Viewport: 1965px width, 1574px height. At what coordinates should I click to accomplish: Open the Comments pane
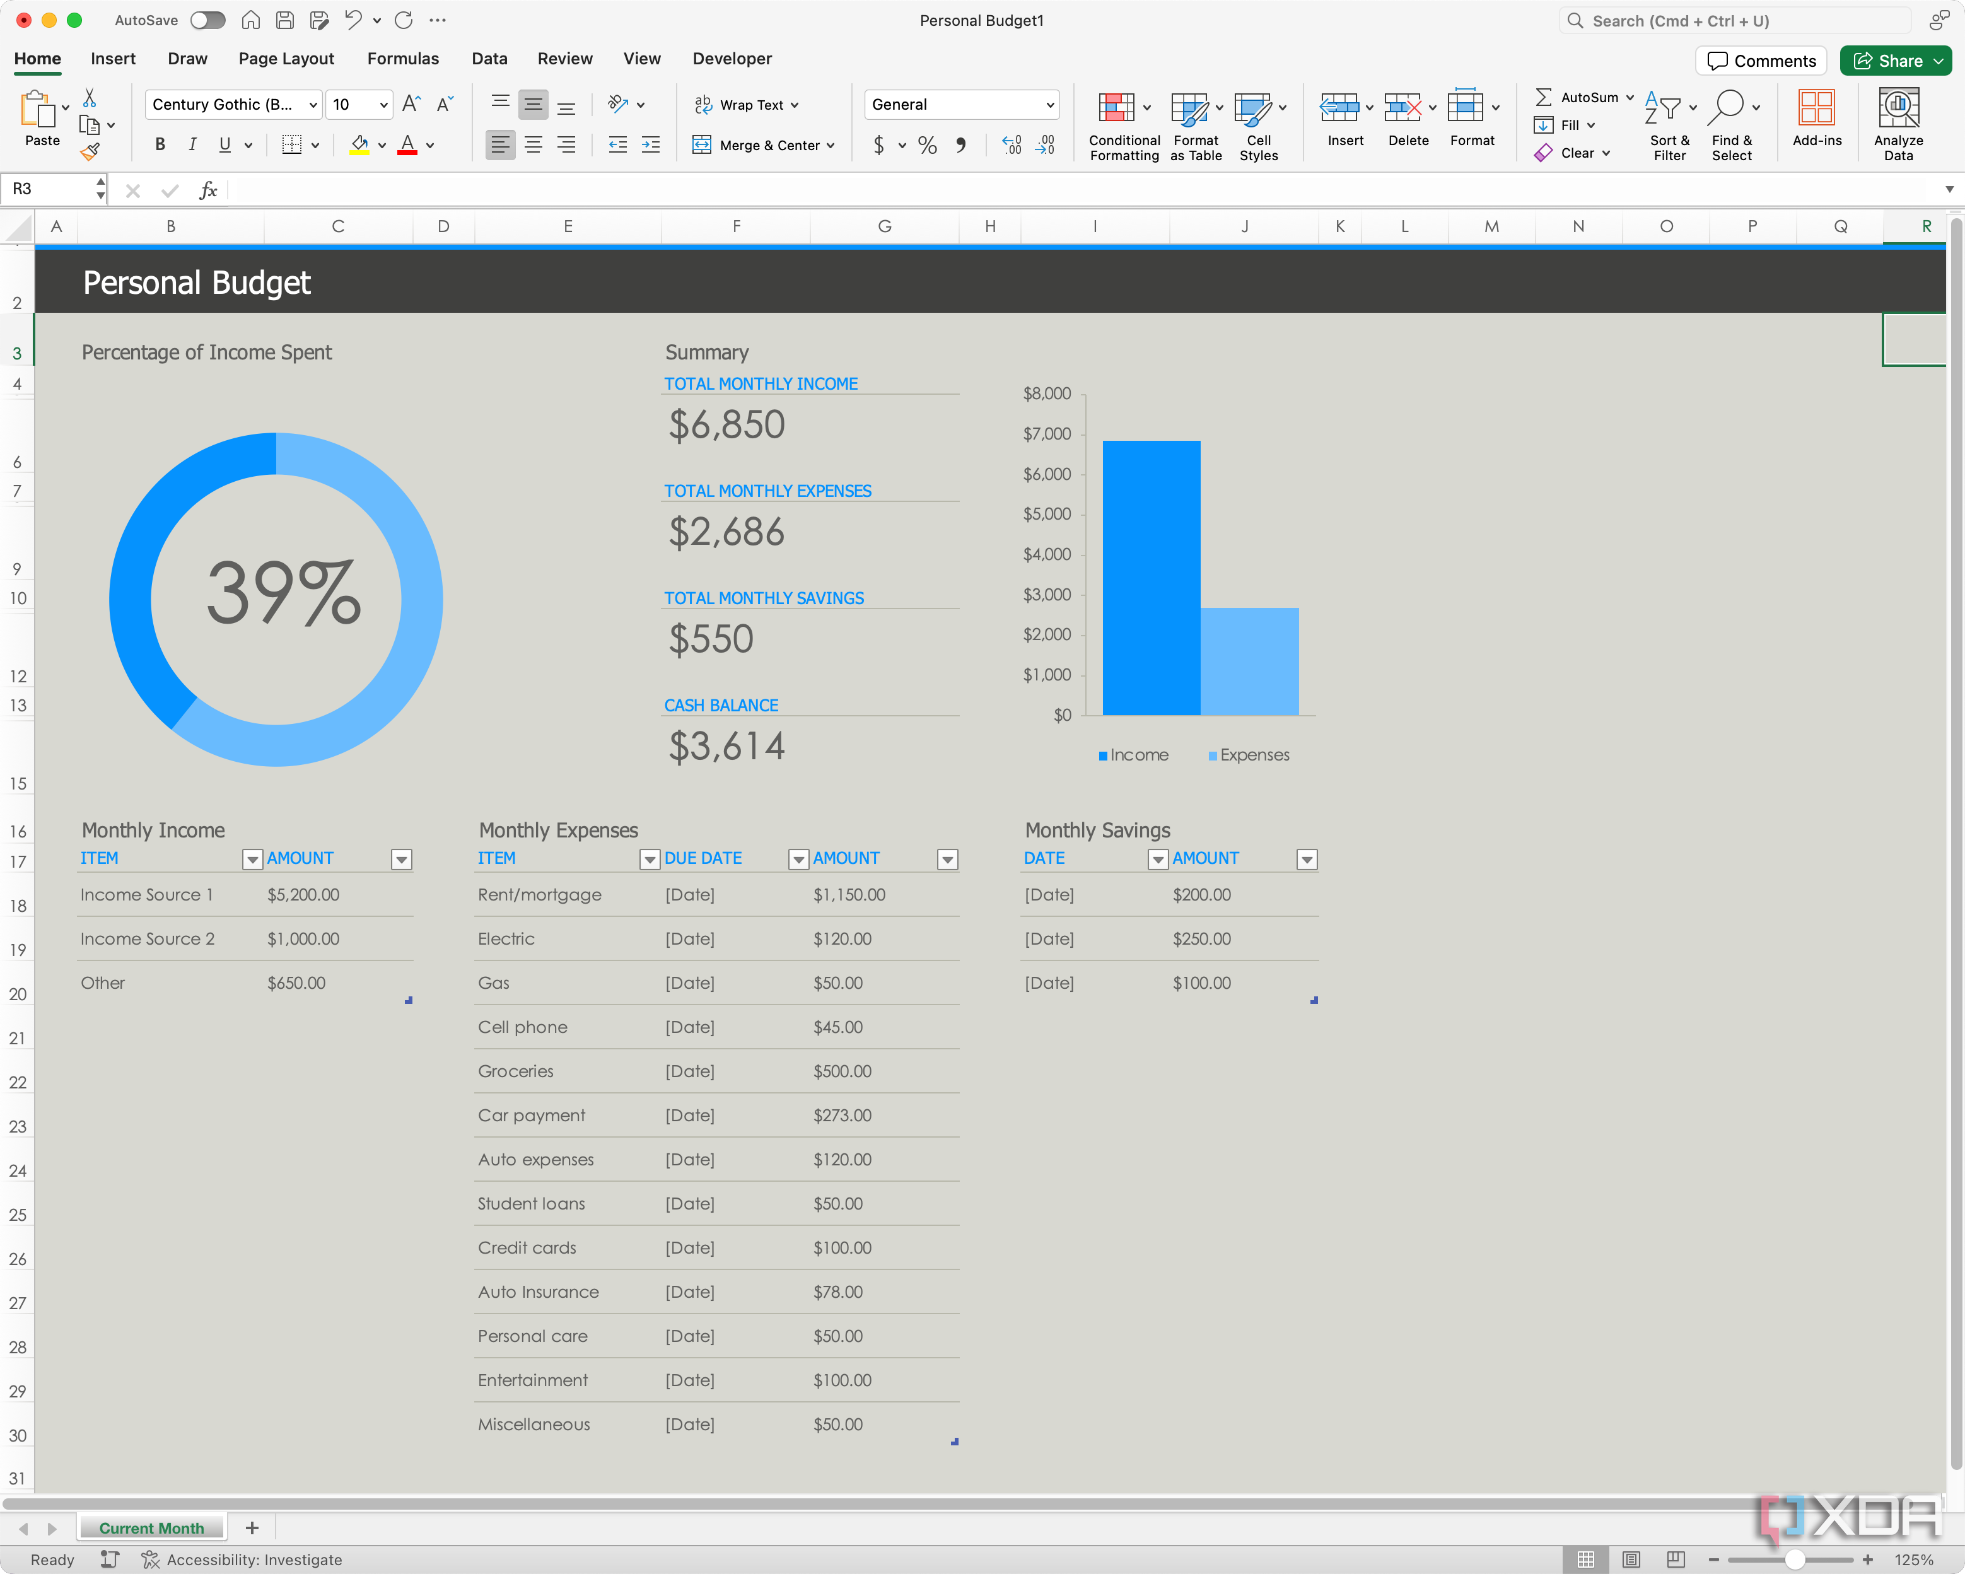1761,61
